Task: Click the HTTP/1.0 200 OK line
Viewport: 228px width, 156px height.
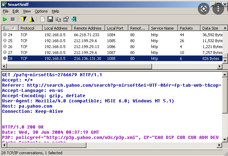Action: click(23, 127)
